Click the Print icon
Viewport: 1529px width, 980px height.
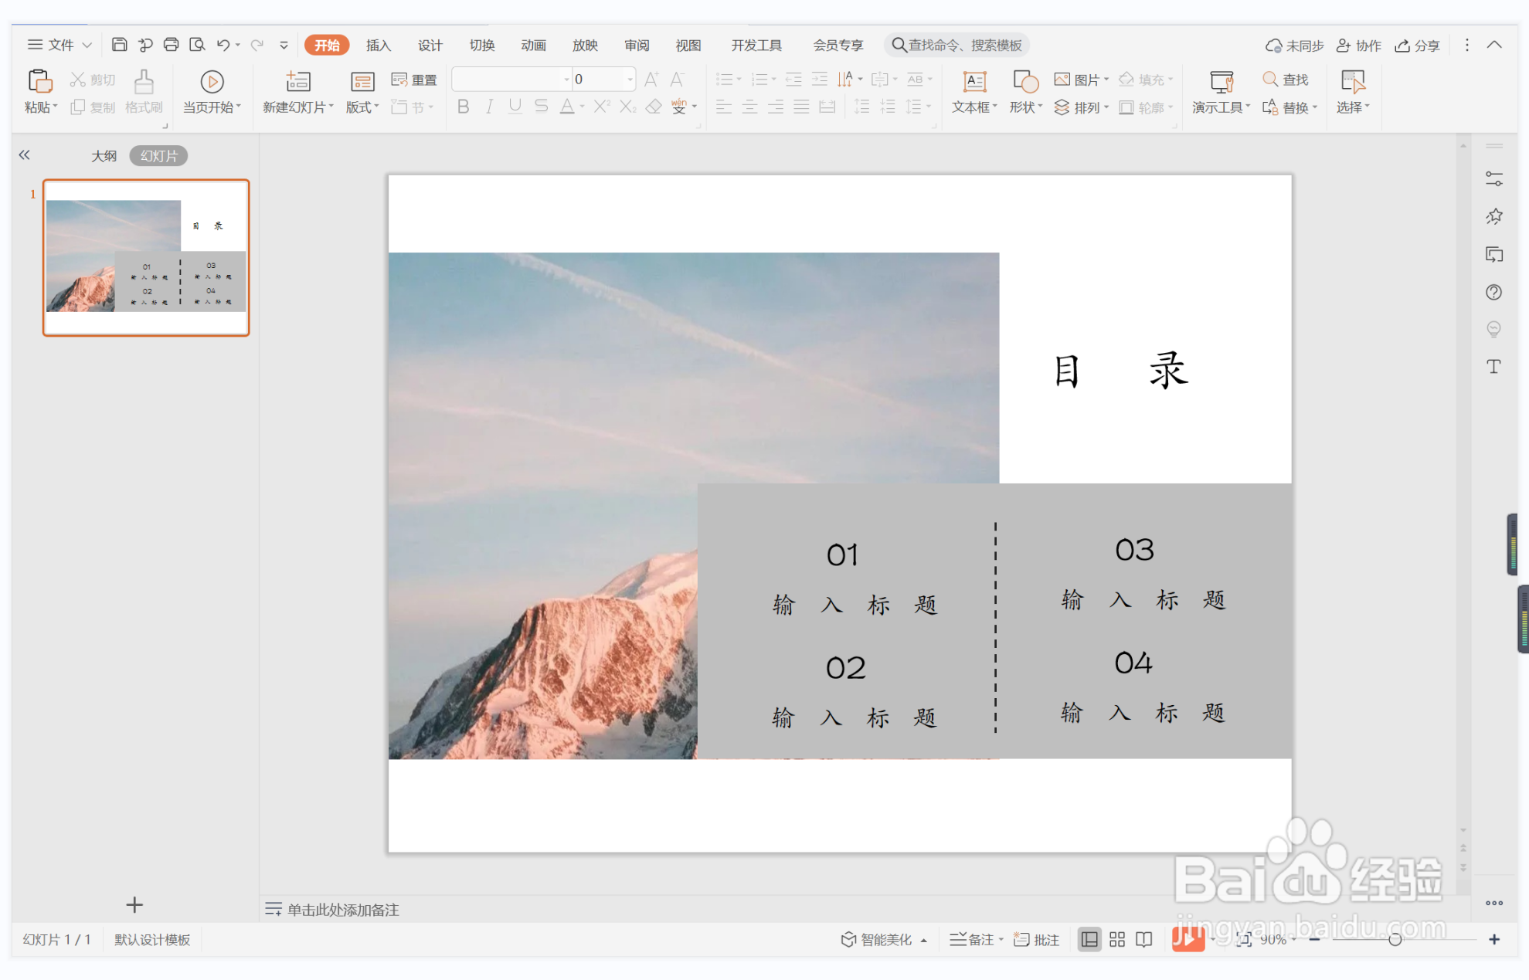click(x=171, y=45)
